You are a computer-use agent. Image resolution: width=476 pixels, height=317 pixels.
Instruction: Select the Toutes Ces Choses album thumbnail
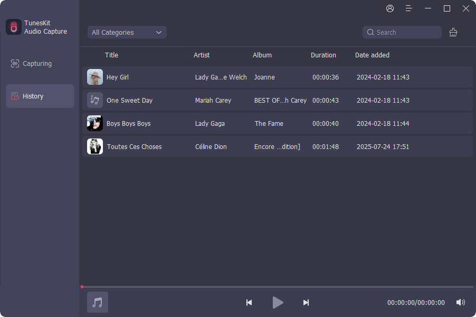[95, 146]
